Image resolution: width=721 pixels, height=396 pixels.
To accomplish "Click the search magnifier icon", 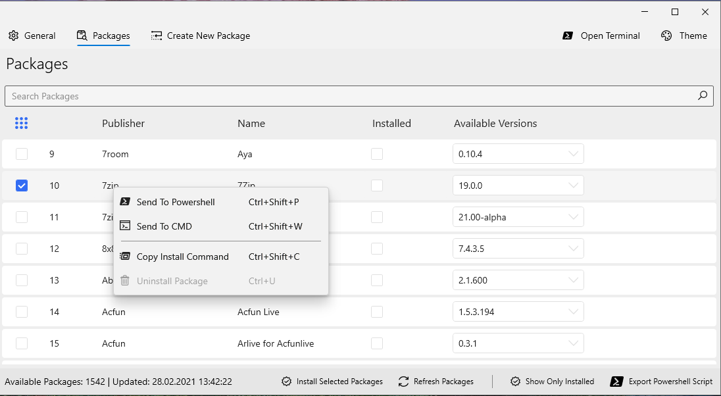I will click(703, 95).
